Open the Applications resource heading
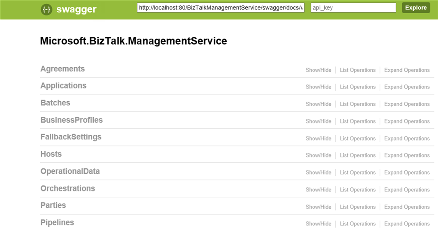The width and height of the screenshot is (438, 230). [63, 85]
